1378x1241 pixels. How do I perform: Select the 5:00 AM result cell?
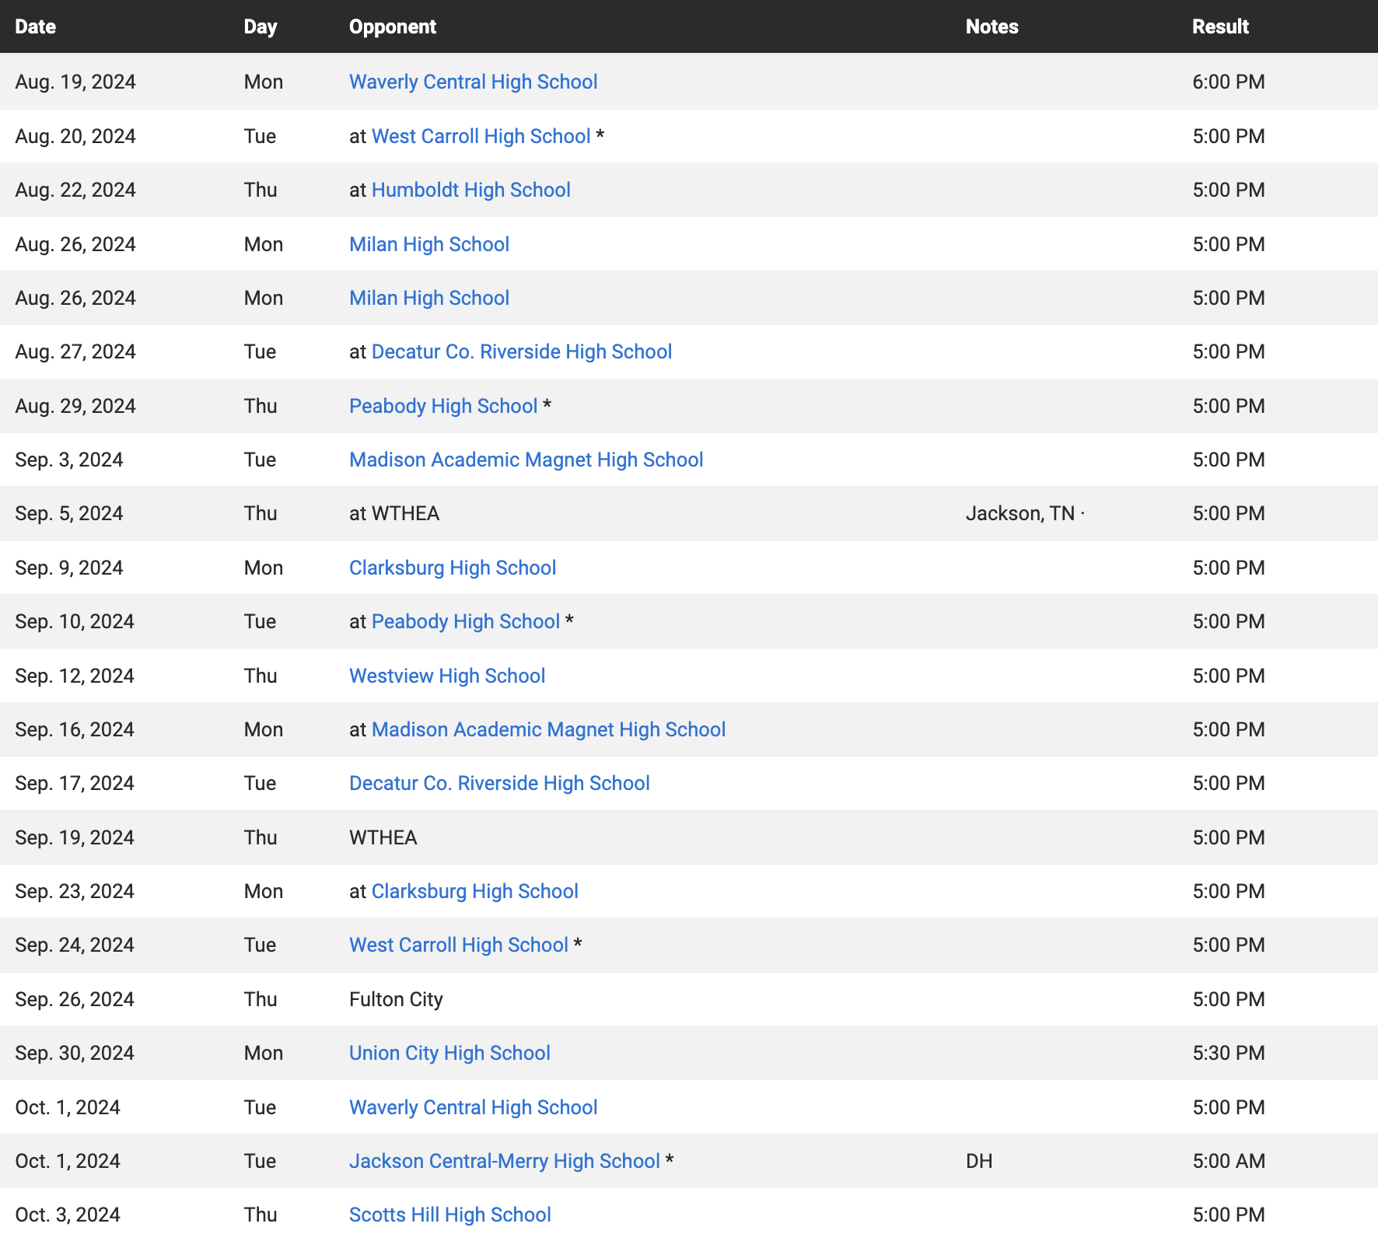(x=1229, y=1161)
